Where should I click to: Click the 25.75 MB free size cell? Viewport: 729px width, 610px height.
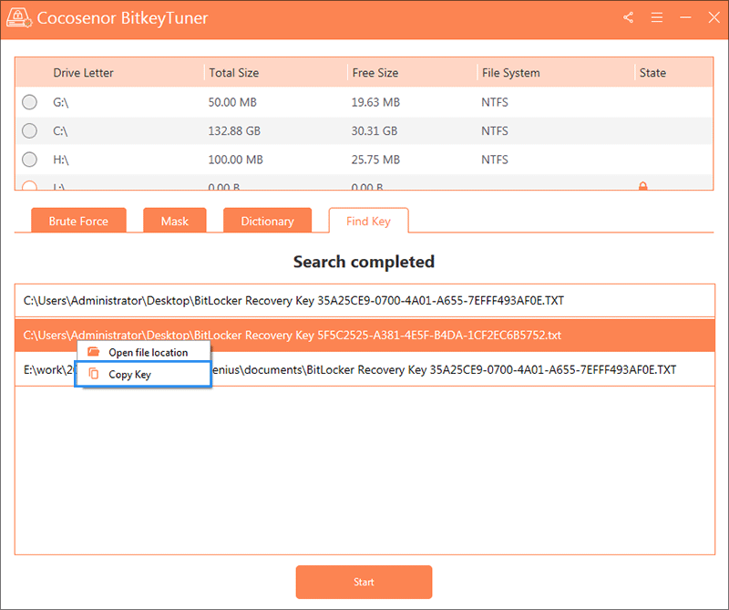tap(375, 160)
